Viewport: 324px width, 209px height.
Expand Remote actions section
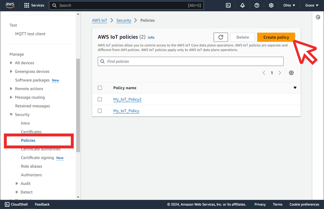[x=11, y=89]
